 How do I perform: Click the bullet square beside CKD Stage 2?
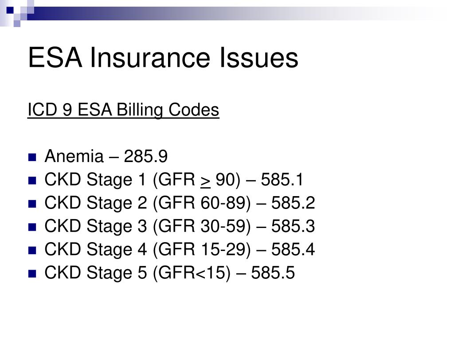[32, 204]
